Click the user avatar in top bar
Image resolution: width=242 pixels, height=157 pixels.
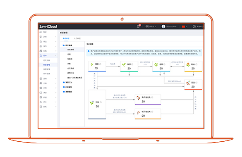163,26
